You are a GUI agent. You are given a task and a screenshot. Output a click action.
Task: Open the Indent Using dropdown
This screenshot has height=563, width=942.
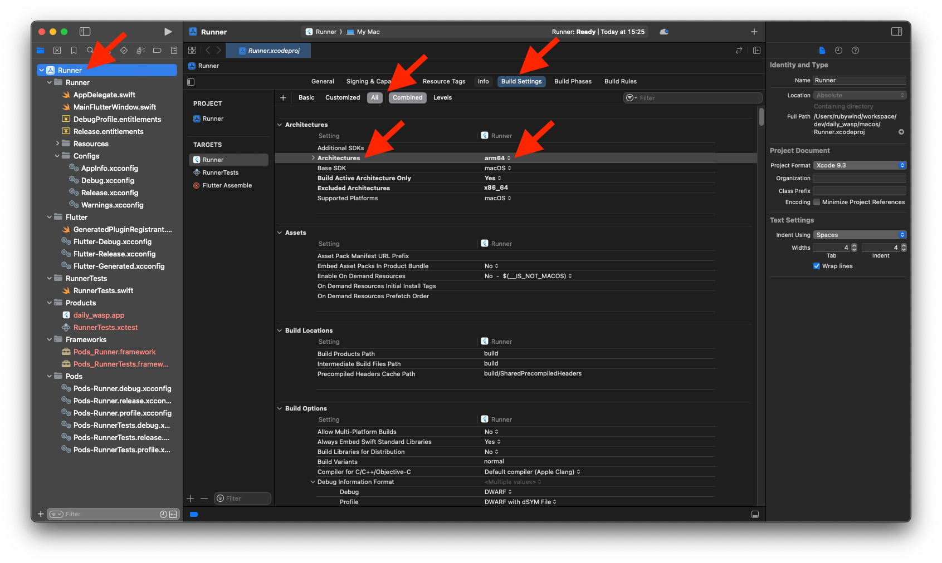coord(860,235)
